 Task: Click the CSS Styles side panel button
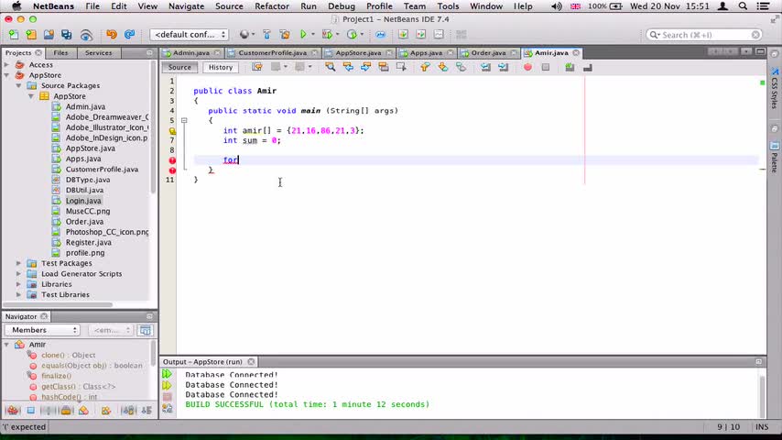(x=774, y=87)
